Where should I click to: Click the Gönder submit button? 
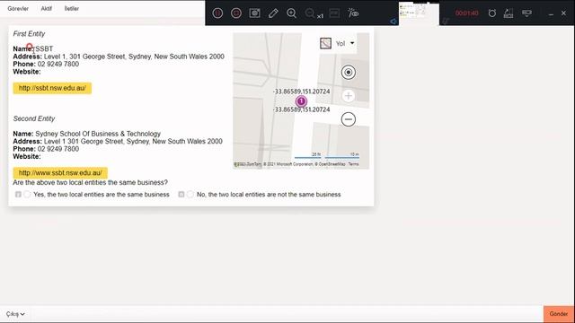pyautogui.click(x=559, y=314)
